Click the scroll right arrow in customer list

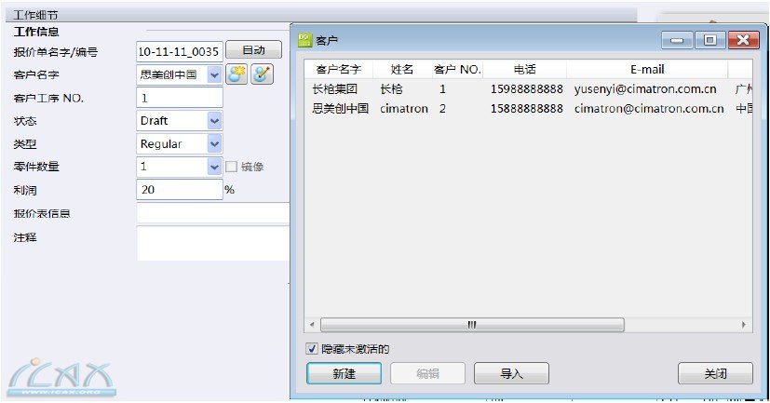[744, 325]
